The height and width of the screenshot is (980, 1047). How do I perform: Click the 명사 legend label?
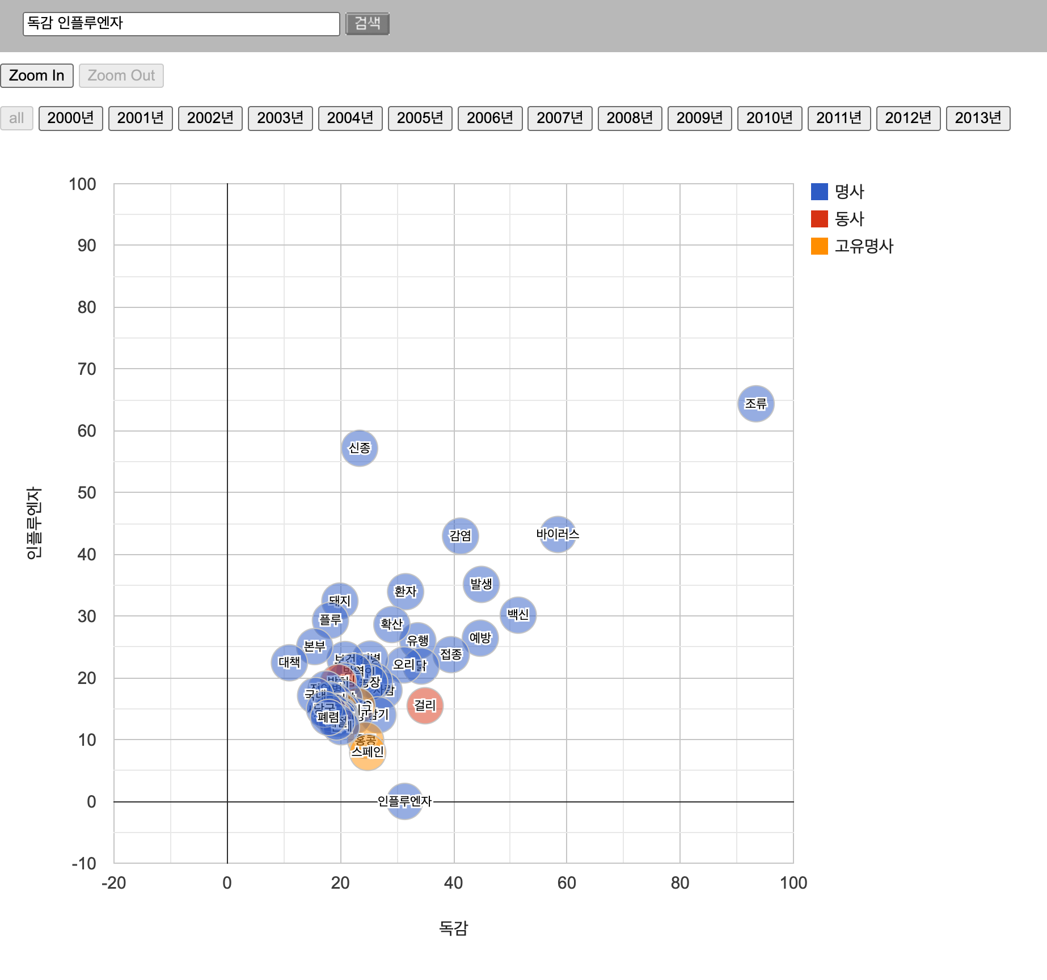(850, 192)
